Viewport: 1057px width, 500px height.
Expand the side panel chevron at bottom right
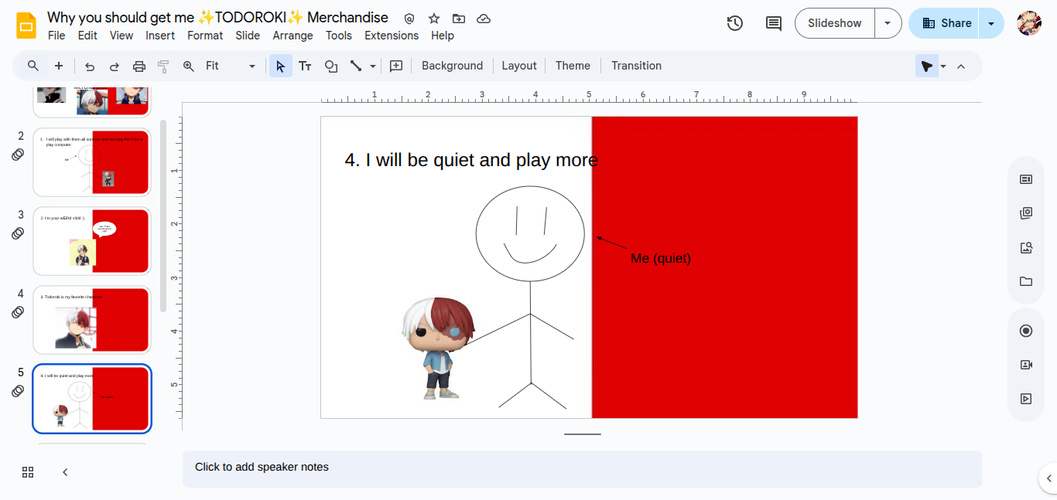pyautogui.click(x=1049, y=478)
